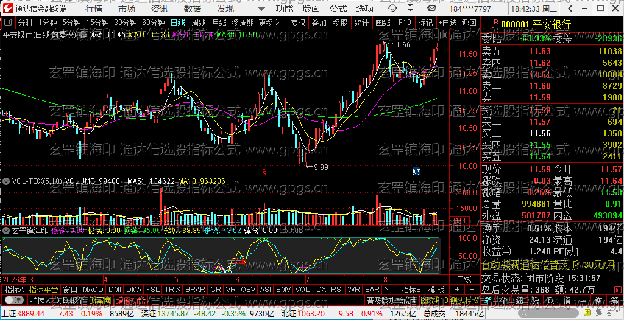Collapse the 侧边栏 sidebar

tap(466, 301)
